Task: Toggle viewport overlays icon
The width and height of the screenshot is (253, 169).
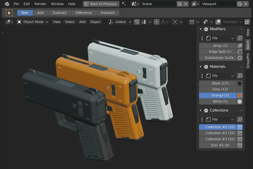Action: click(x=218, y=22)
